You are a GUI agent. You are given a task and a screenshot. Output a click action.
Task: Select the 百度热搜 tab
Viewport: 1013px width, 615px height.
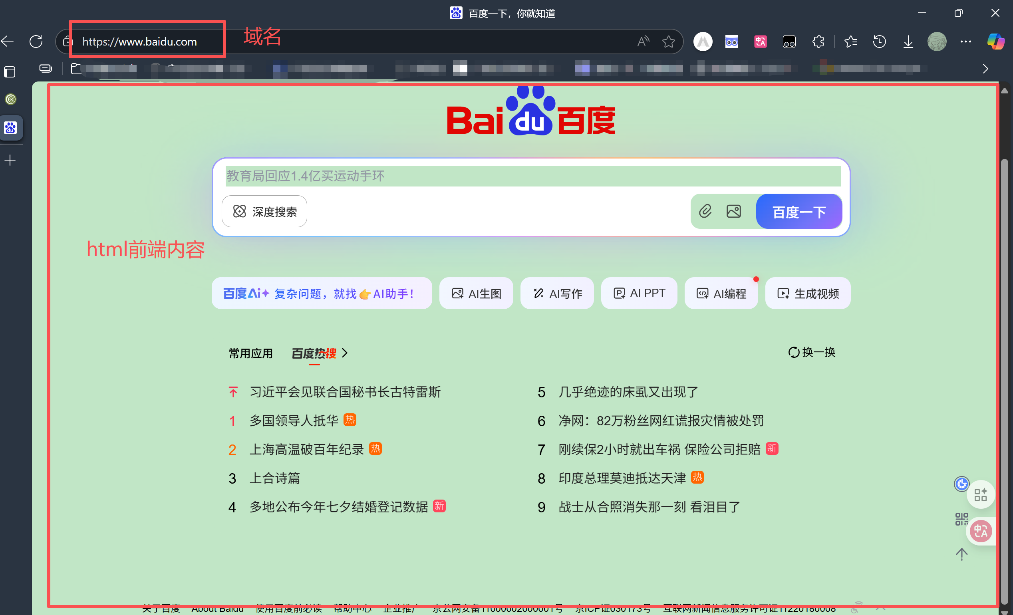[314, 353]
